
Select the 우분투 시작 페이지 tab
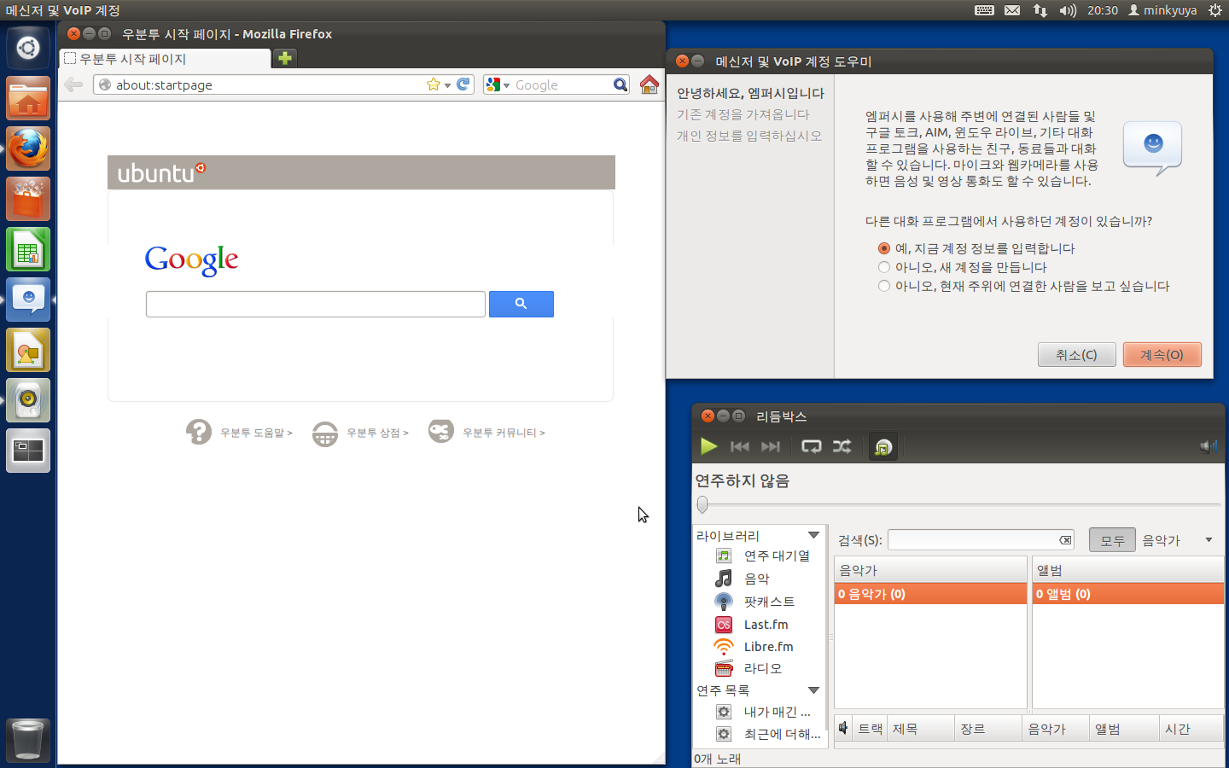(165, 59)
